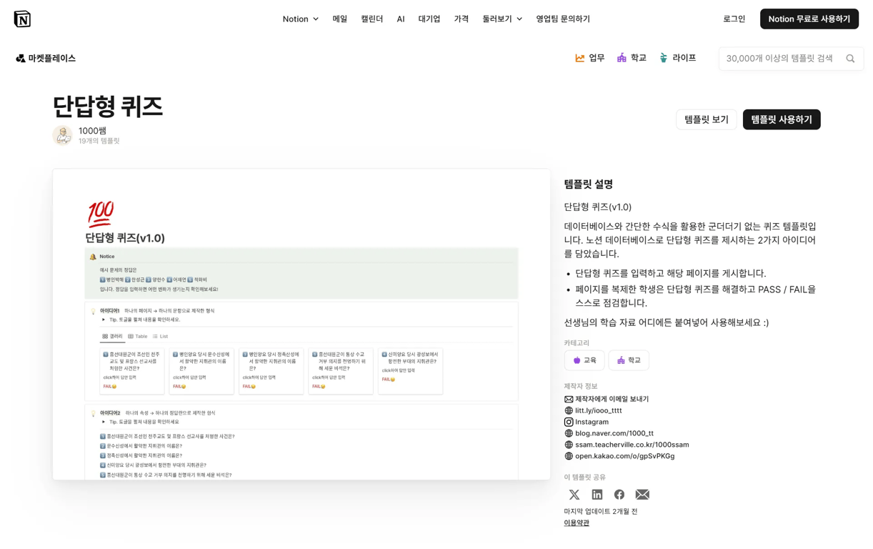Open the litt.ly/iooo_tttt link
This screenshot has width=873, height=549.
coord(593,410)
